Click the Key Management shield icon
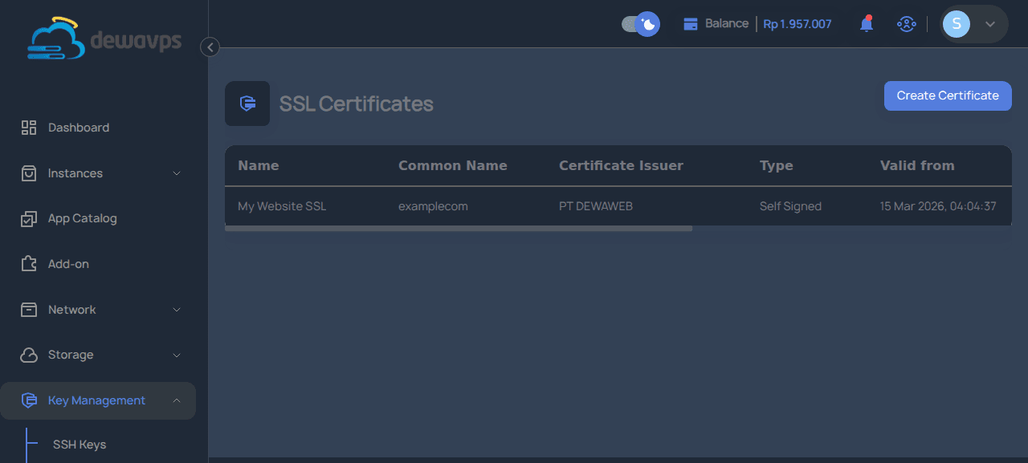 pyautogui.click(x=29, y=400)
